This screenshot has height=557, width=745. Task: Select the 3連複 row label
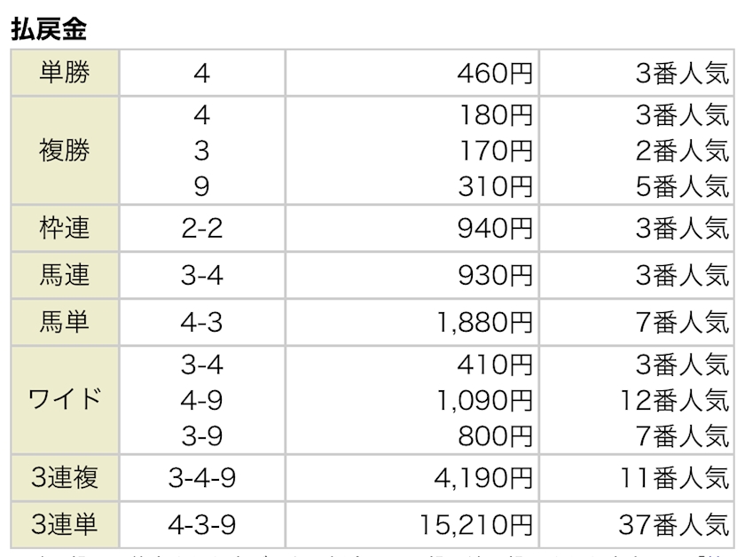click(x=65, y=478)
